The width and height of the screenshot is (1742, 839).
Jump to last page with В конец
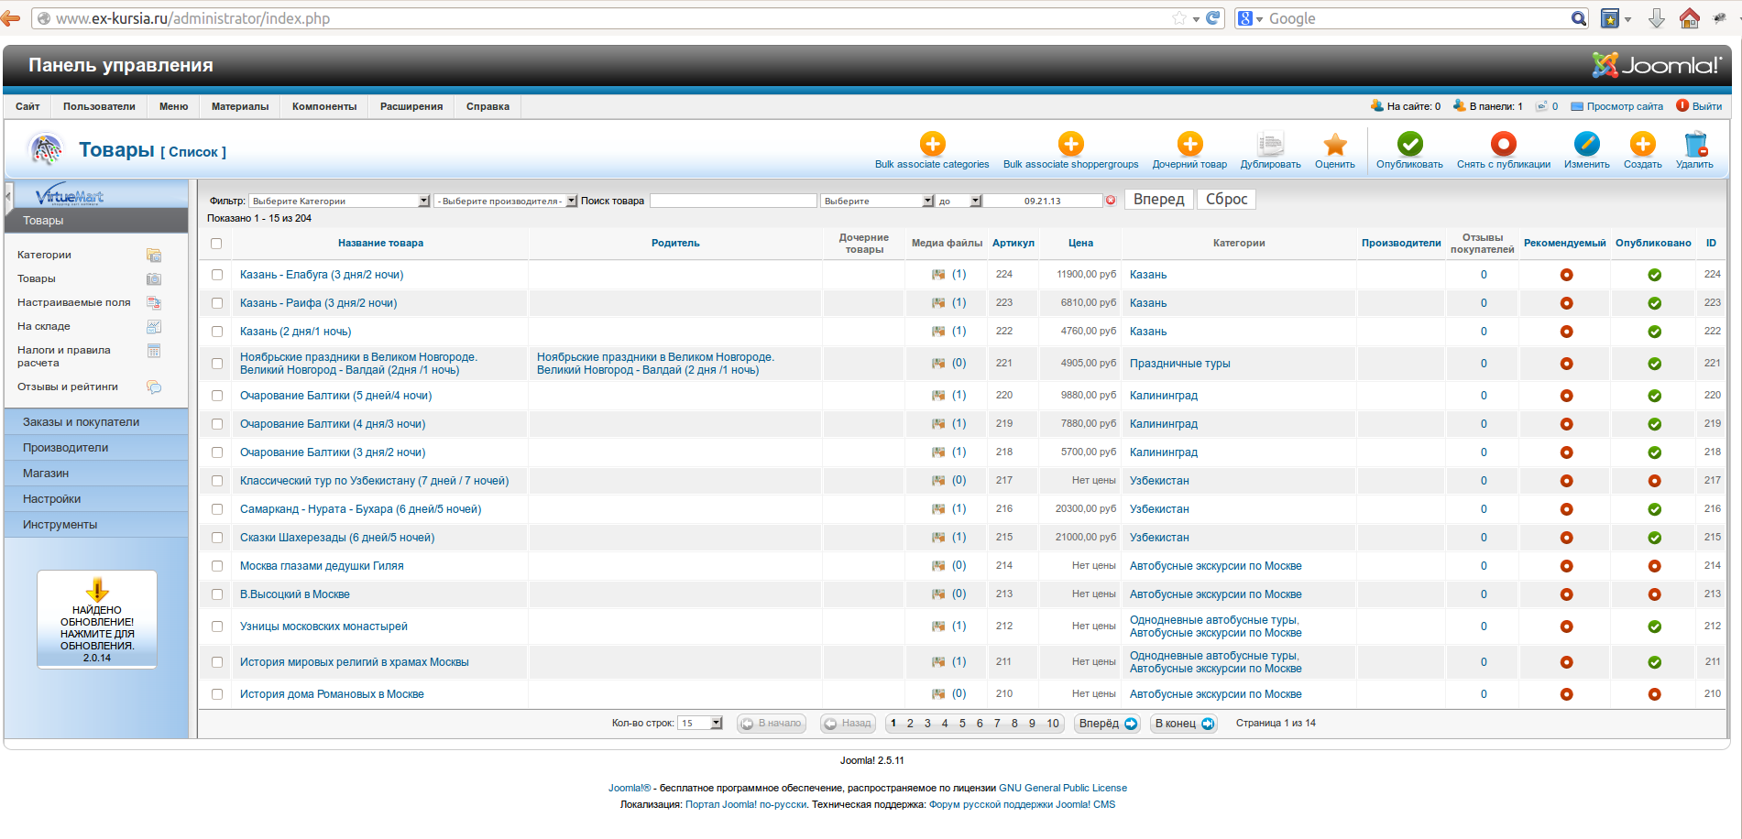1184,724
